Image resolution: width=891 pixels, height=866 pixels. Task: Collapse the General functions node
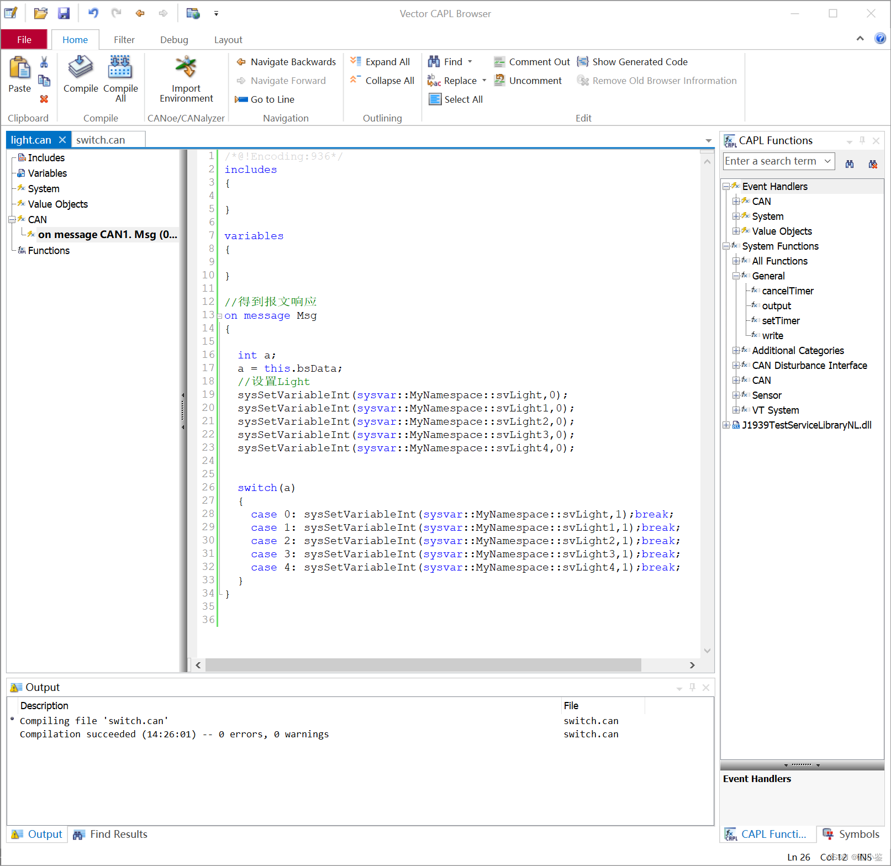pyautogui.click(x=736, y=276)
